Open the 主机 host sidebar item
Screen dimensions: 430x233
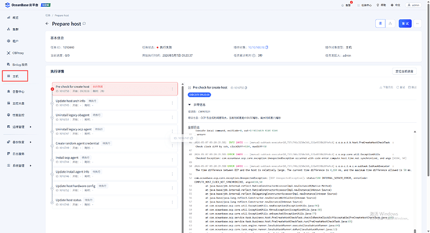[x=16, y=76]
